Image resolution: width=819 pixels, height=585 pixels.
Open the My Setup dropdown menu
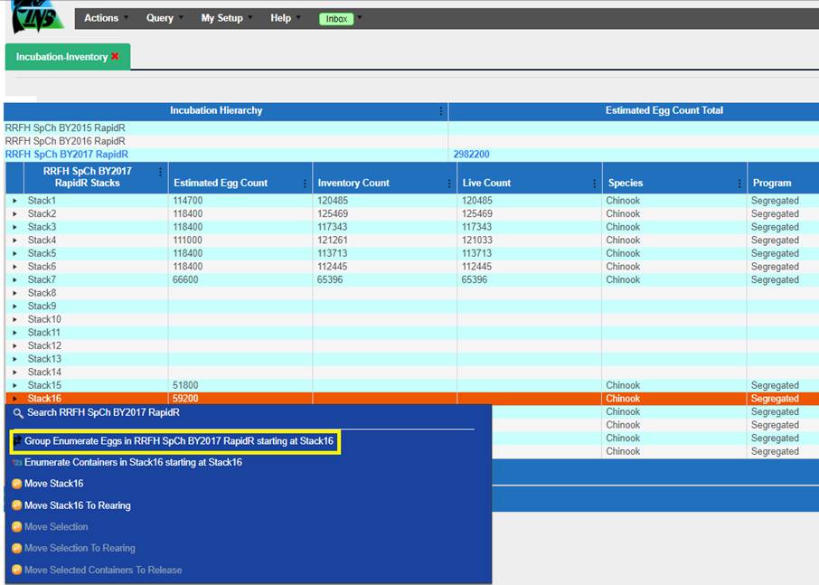[222, 18]
